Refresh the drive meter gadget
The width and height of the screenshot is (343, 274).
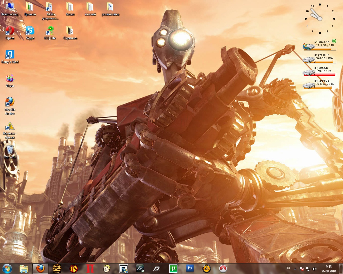coord(334,41)
